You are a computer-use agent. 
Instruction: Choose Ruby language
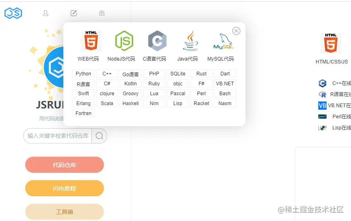coord(154,83)
